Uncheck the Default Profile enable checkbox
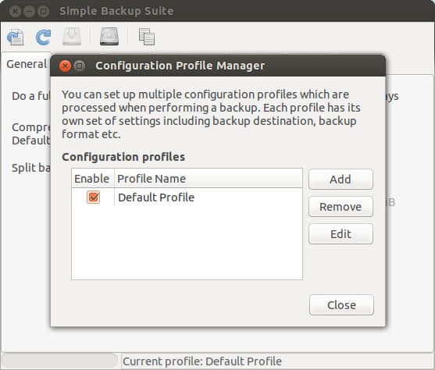Viewport: 435px width, 370px height. coord(93,197)
